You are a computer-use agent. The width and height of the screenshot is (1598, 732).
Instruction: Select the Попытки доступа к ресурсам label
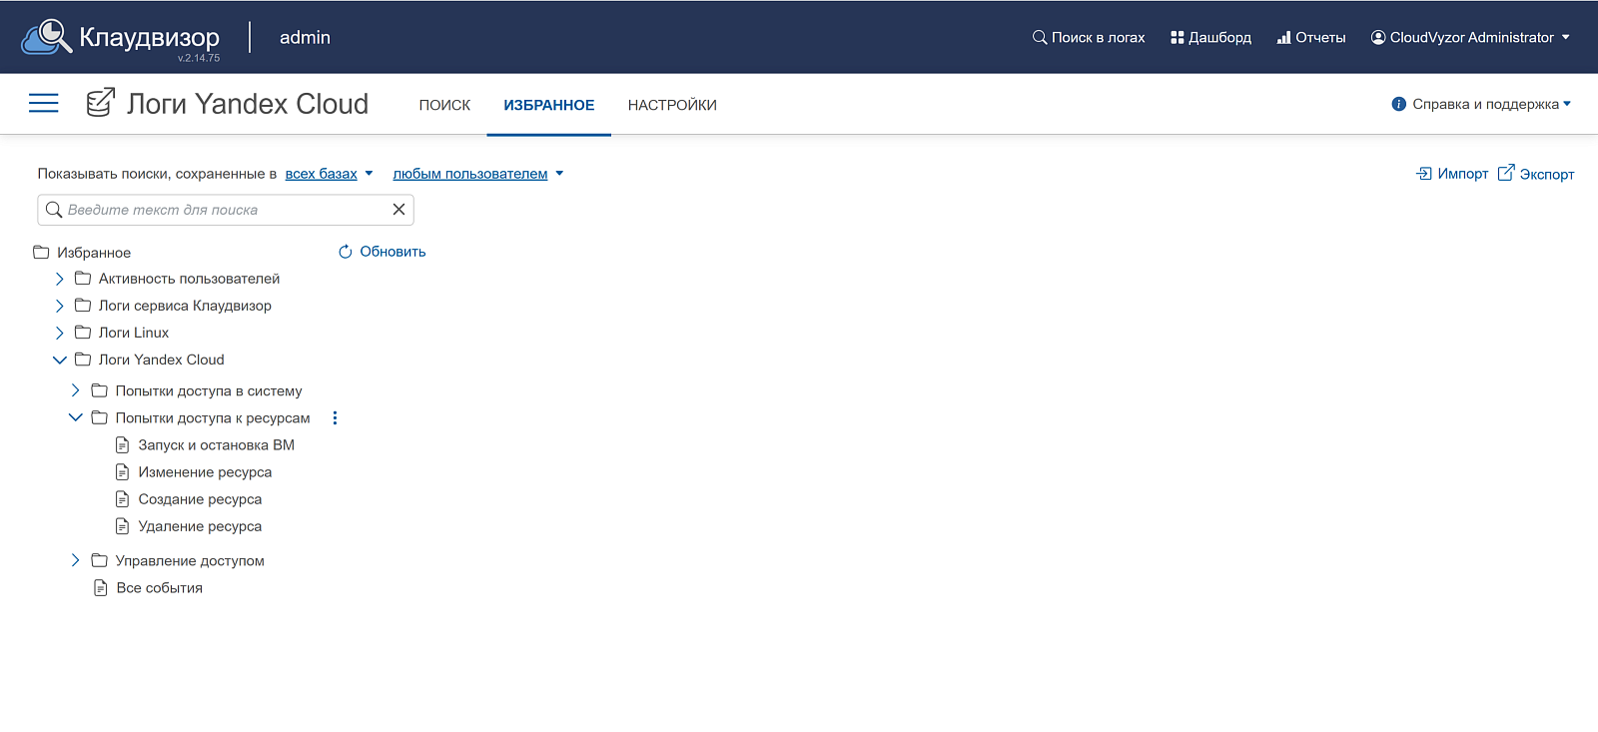213,418
